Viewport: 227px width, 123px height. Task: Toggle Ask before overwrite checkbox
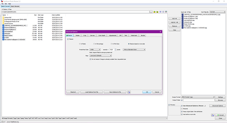[x=182, y=115]
